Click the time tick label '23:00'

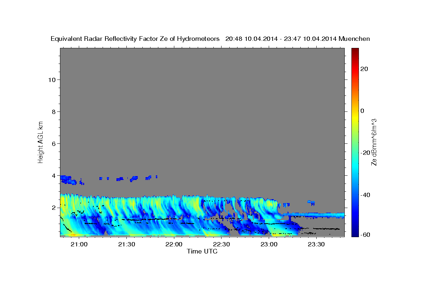(x=269, y=245)
